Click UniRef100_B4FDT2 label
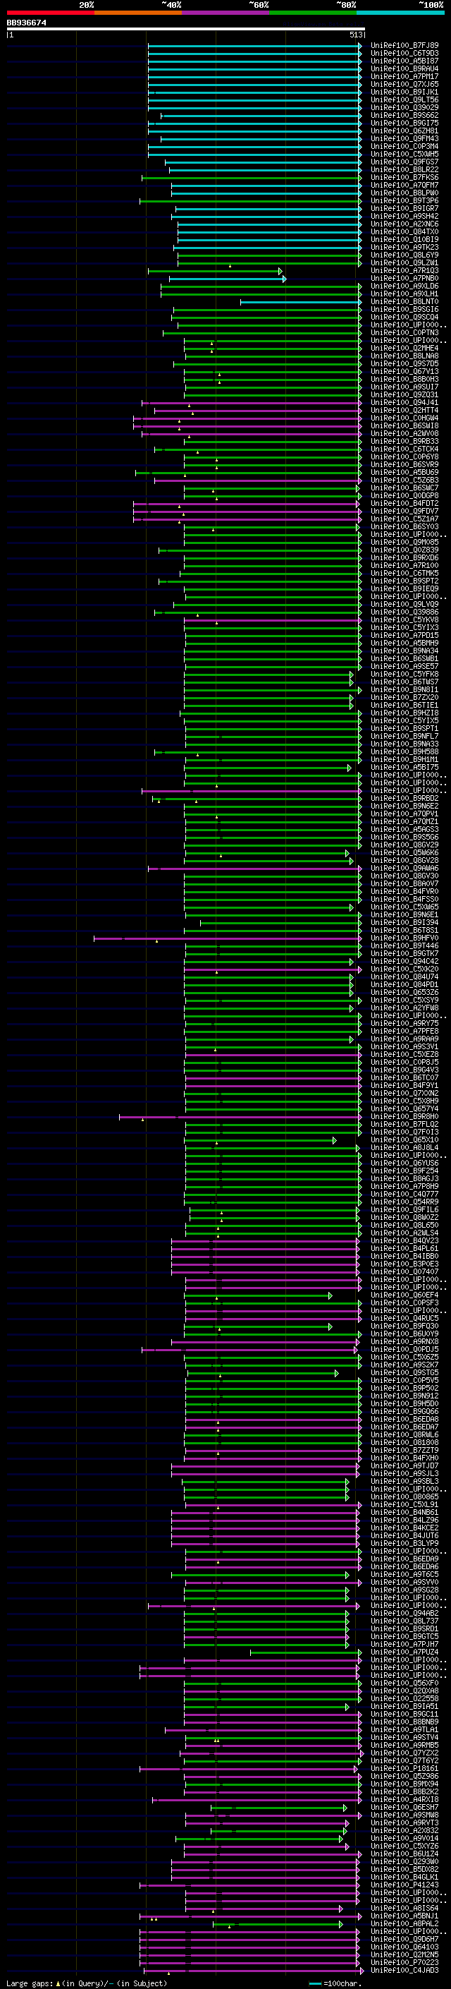Viewport: 451px width, 1989px height. coord(404,504)
